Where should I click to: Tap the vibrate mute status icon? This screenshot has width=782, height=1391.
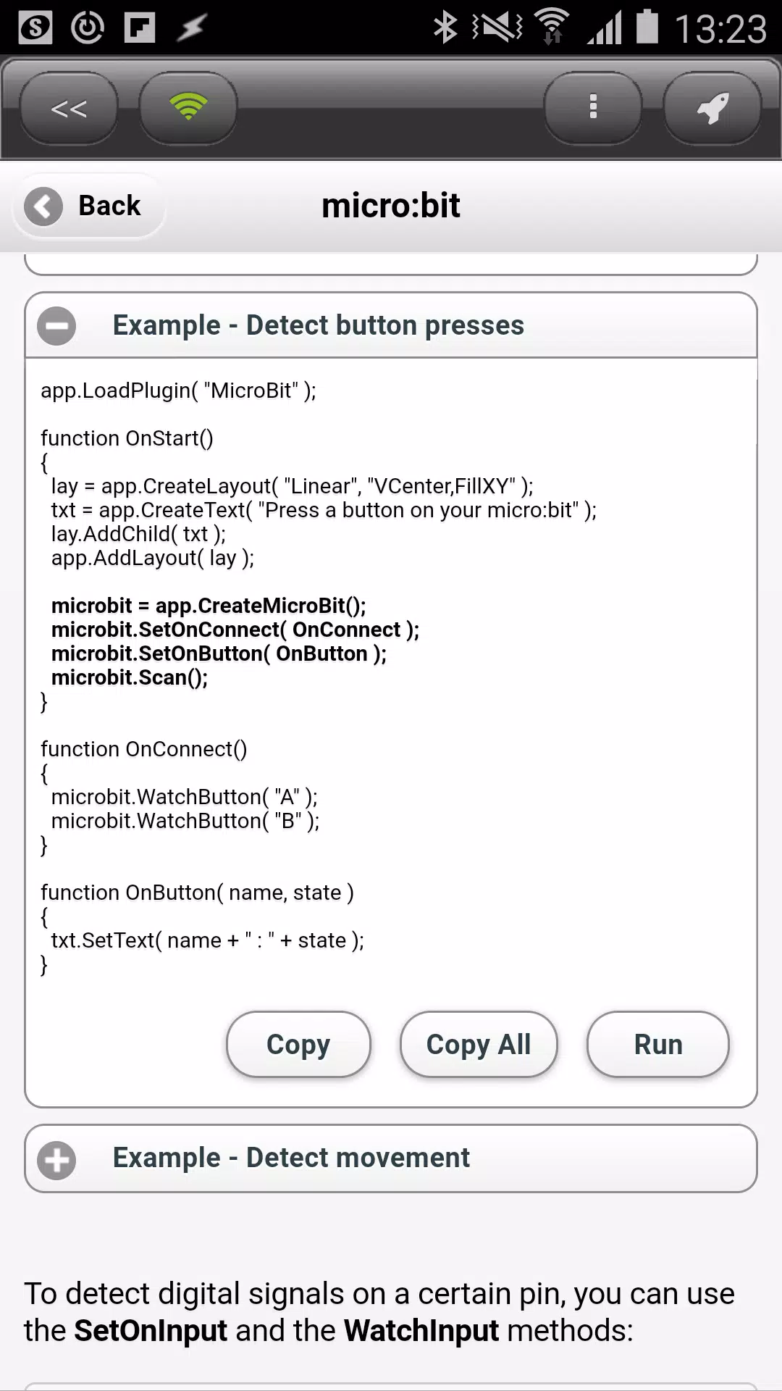[496, 28]
